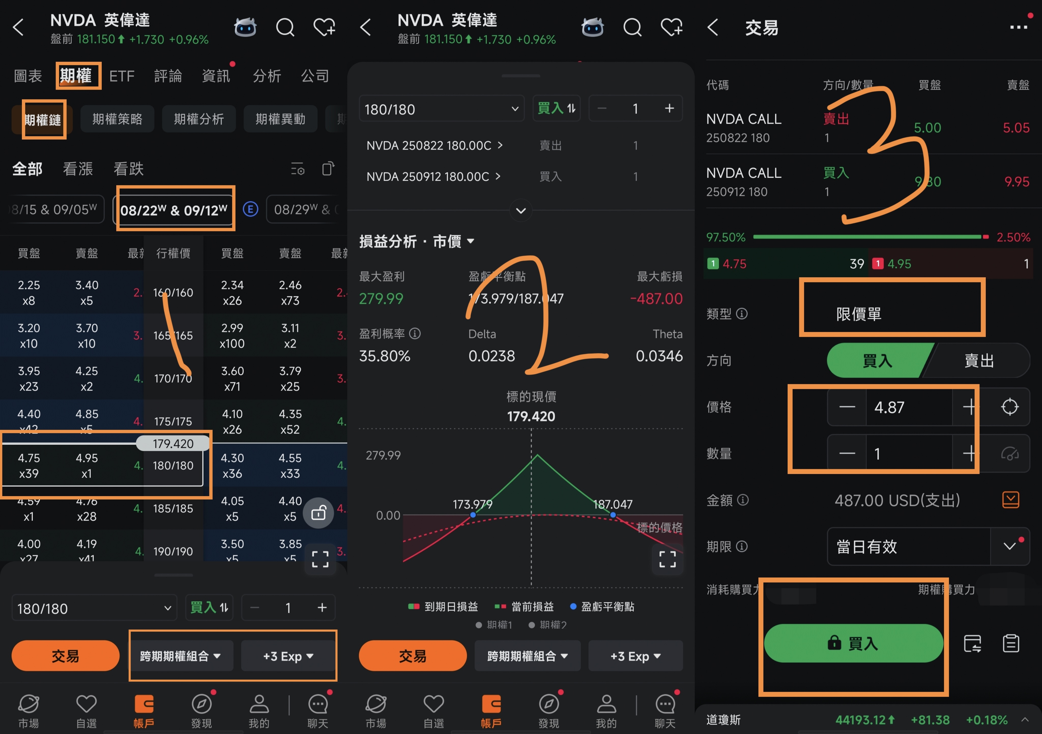Tap the search magnifier icon on NVDA page
1042x734 pixels.
coord(285,27)
